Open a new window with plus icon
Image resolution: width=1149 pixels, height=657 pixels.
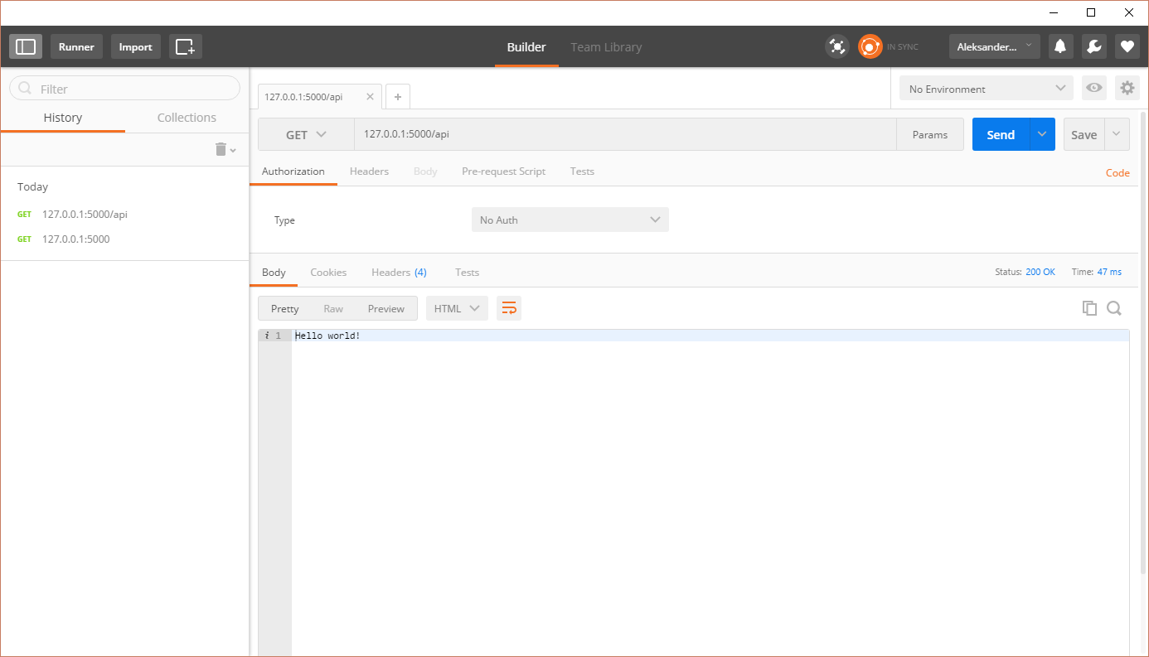(185, 46)
